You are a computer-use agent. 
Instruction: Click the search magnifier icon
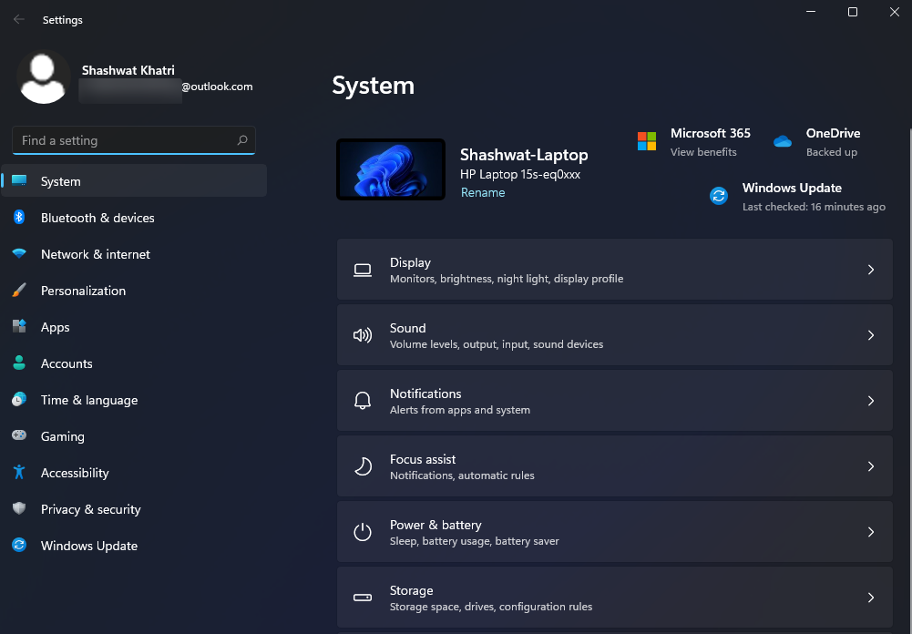[x=242, y=140]
